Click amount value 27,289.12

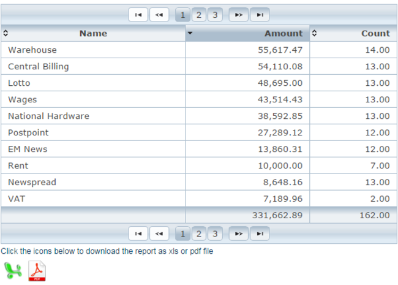pos(280,132)
